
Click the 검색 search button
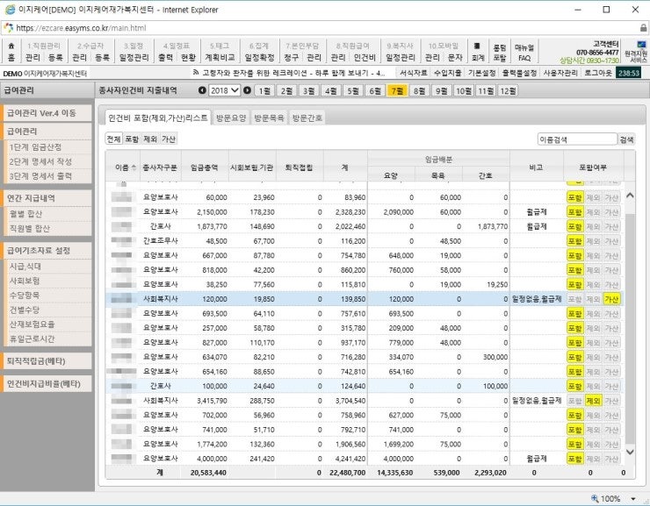pyautogui.click(x=626, y=139)
